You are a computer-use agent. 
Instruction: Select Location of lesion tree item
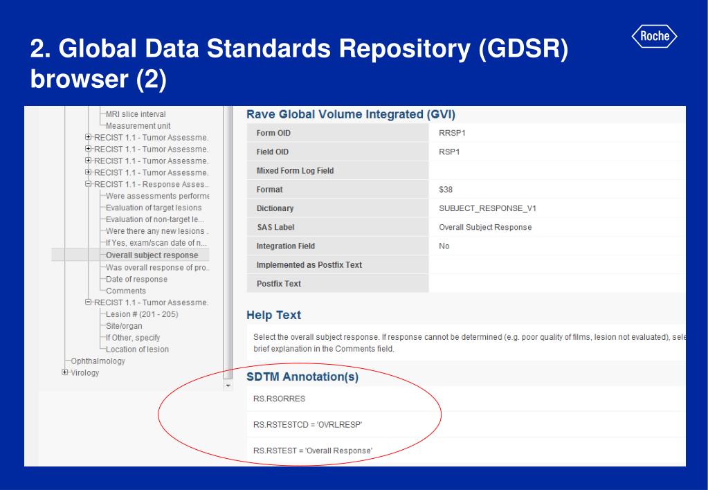tap(137, 350)
